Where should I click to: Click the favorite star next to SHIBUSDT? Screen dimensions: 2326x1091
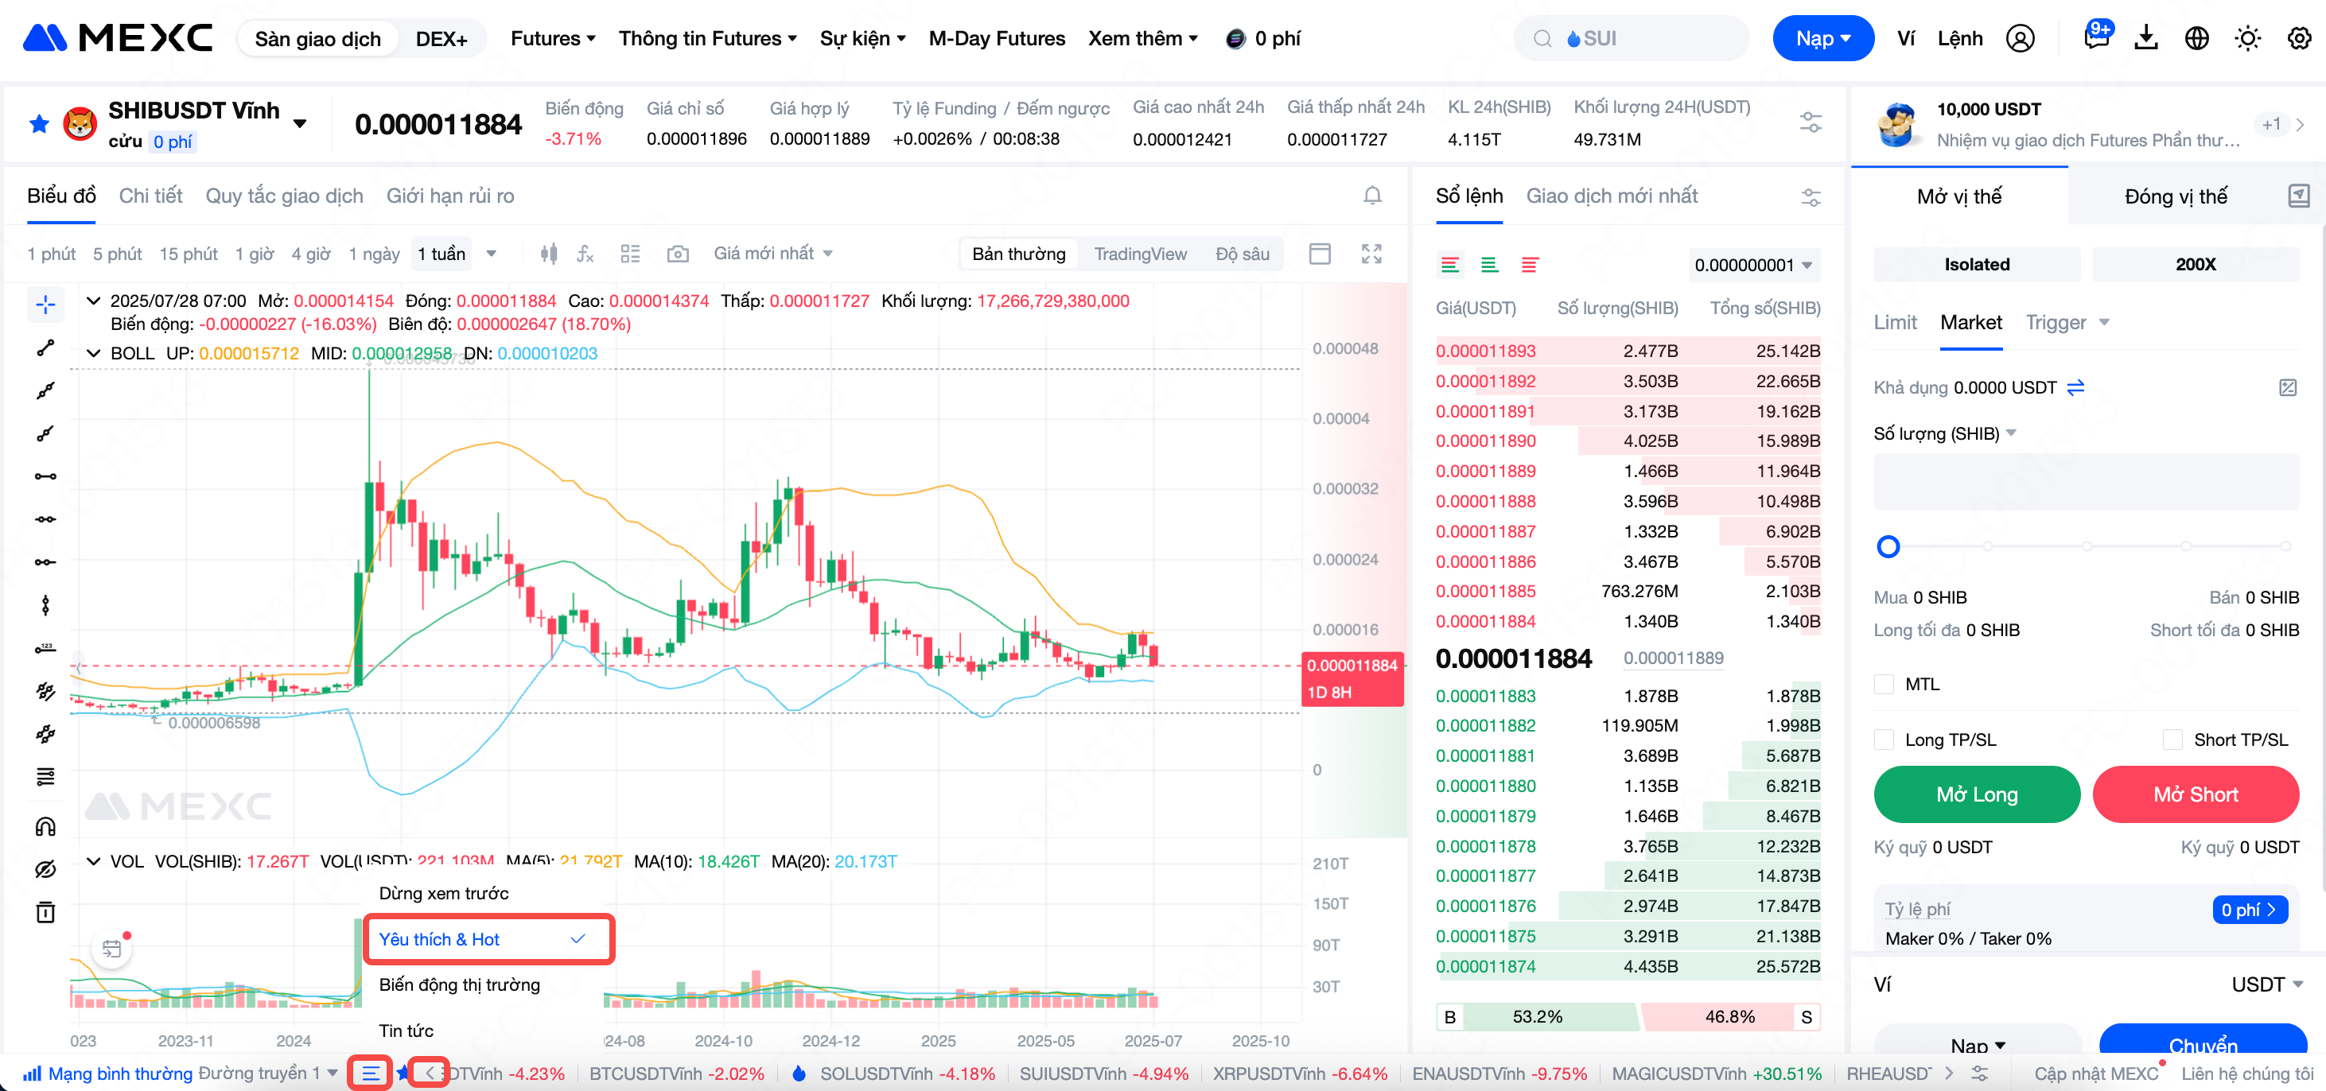39,123
